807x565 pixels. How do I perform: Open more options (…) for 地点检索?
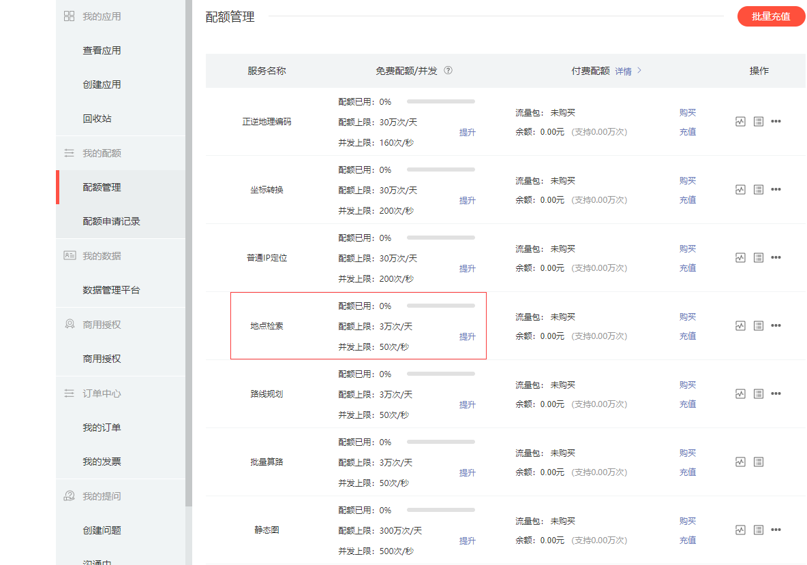[776, 325]
